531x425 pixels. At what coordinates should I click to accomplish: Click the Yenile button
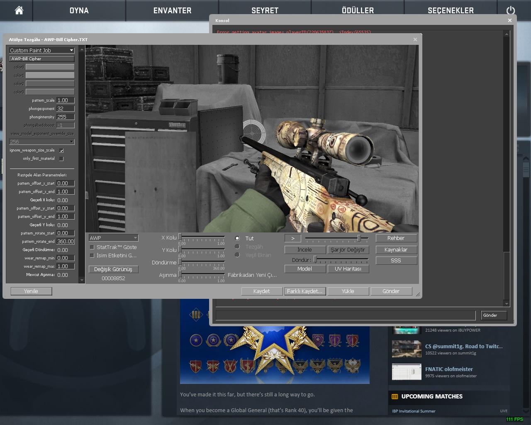click(x=31, y=291)
